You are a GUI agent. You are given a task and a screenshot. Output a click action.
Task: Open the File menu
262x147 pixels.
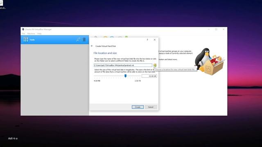pos(23,33)
